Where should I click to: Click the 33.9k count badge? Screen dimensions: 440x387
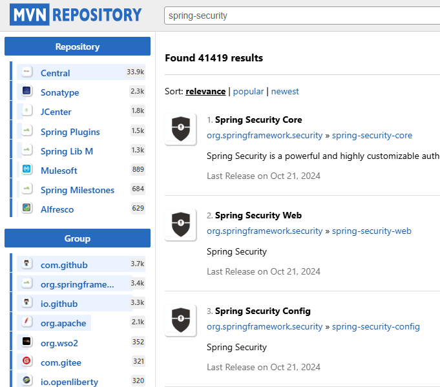click(x=135, y=72)
